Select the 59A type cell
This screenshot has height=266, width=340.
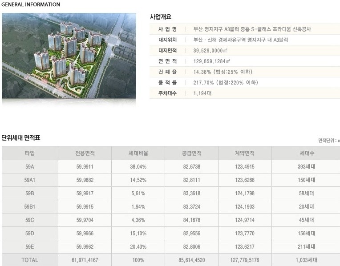click(30, 166)
